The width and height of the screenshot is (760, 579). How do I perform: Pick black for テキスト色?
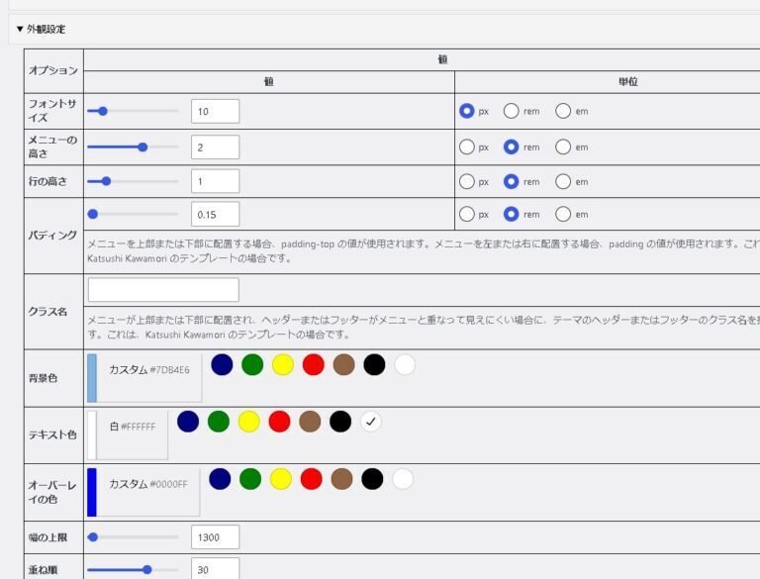340,422
